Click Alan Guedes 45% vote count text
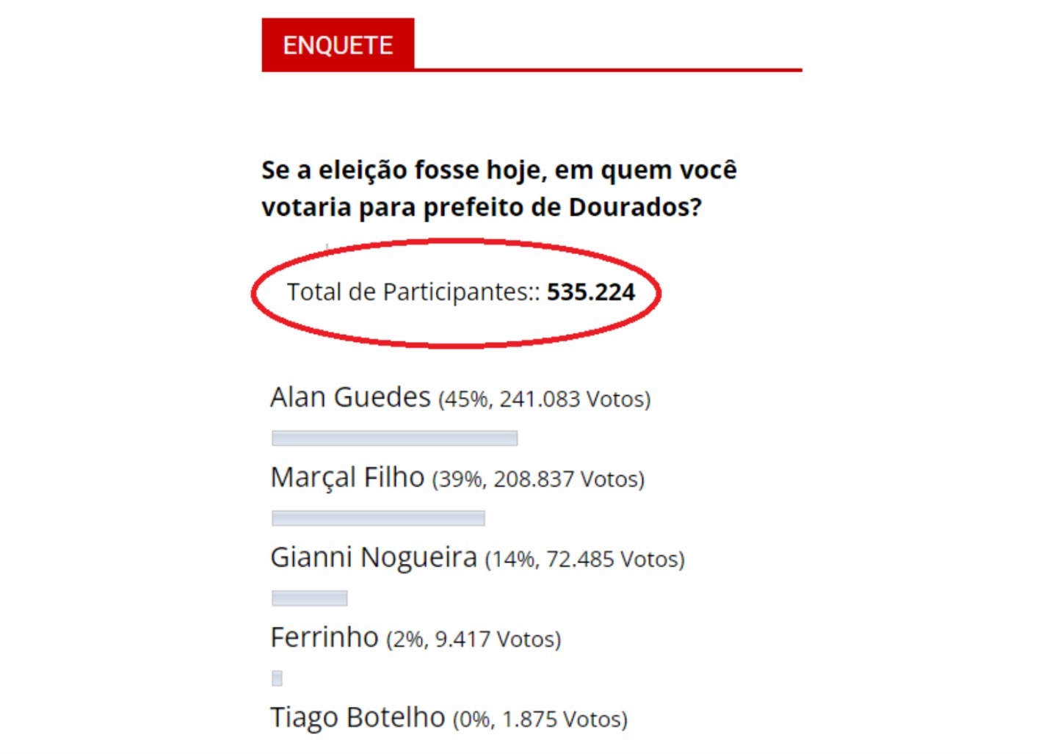Image resolution: width=1041 pixels, height=754 pixels. coord(545,399)
